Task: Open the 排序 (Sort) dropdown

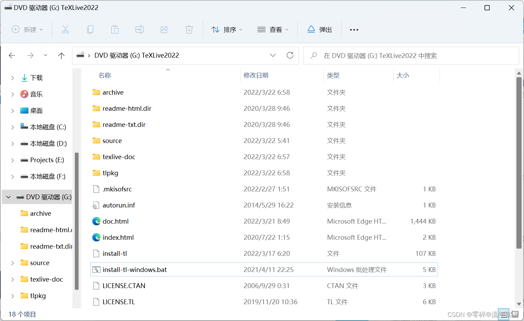Action: [x=227, y=29]
